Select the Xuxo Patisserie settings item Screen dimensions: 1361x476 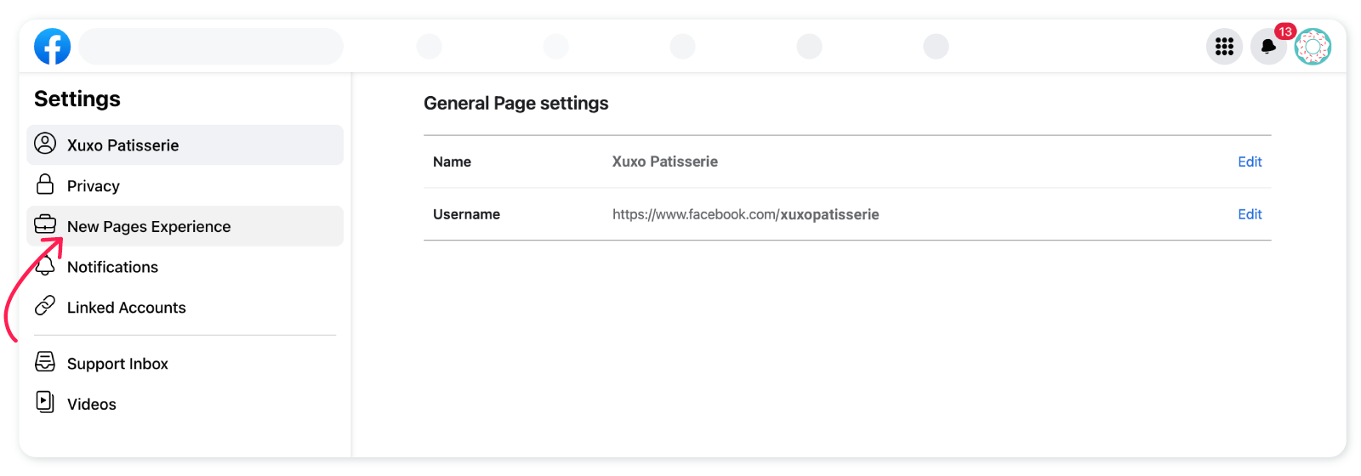185,145
